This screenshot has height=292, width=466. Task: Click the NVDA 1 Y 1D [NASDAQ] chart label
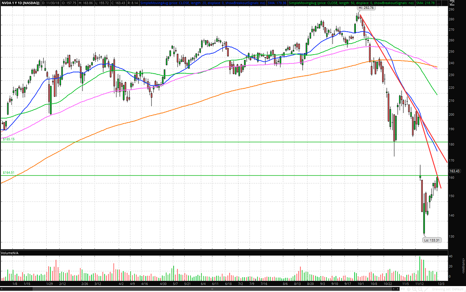tap(20, 3)
